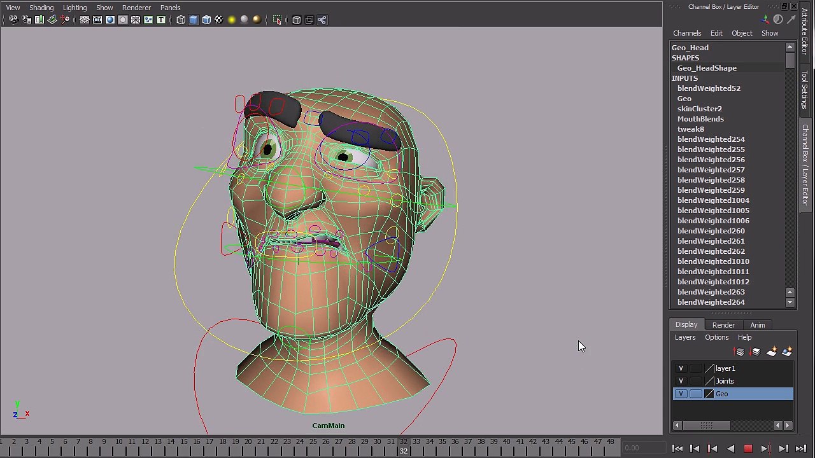
Task: Toggle display type box of Joints layer
Action: [x=695, y=381]
